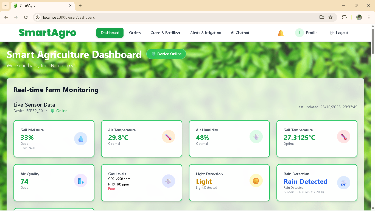Click the light detection sun icon
The height and width of the screenshot is (211, 375).
click(256, 181)
